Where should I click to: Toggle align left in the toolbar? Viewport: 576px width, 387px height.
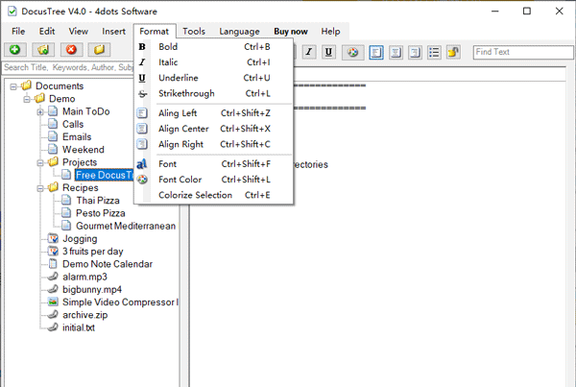tap(376, 52)
